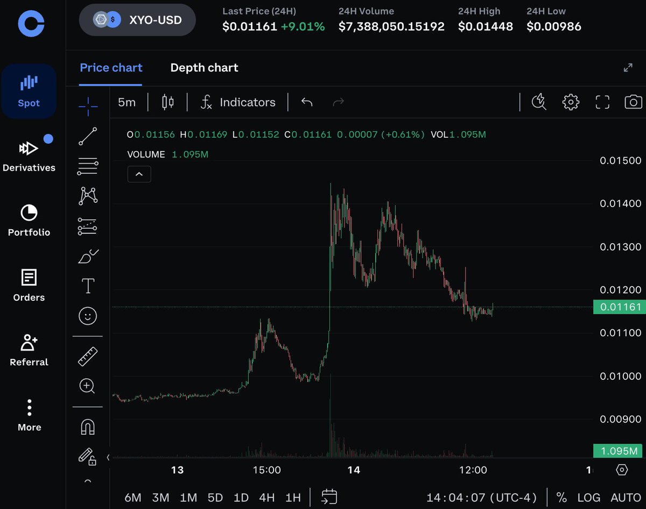
Task: Open the Orders page
Action: (x=29, y=286)
